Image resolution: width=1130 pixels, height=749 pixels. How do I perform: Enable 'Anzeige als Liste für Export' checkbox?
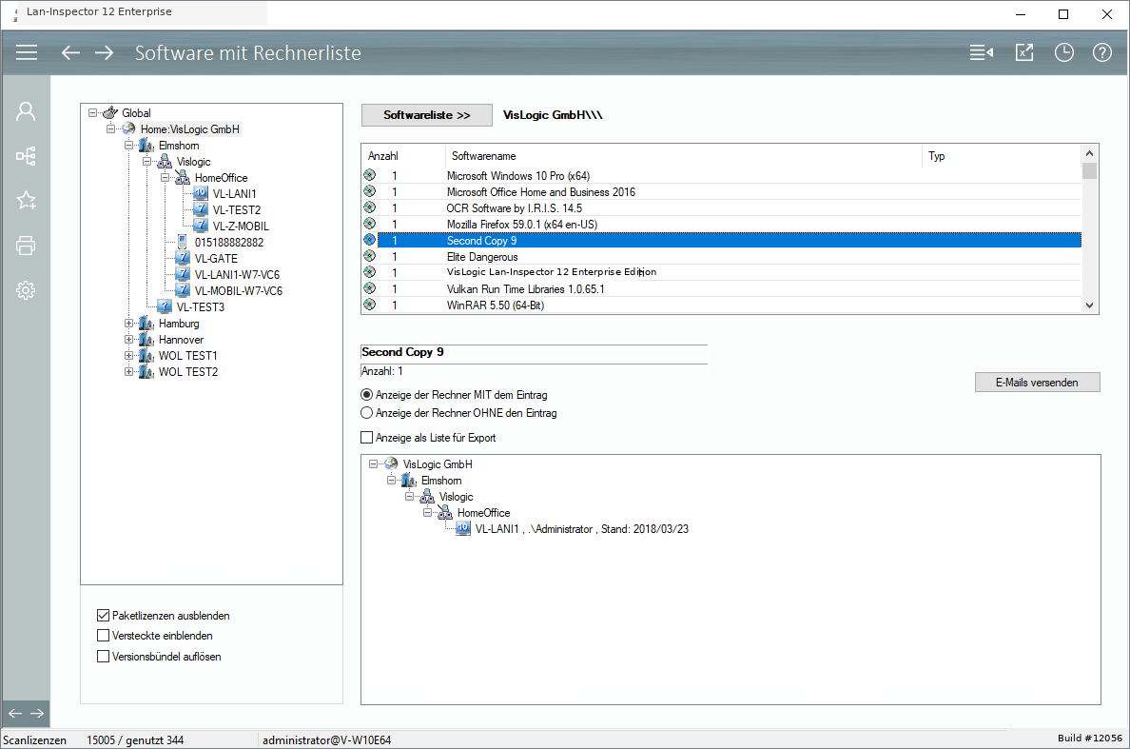coord(367,438)
